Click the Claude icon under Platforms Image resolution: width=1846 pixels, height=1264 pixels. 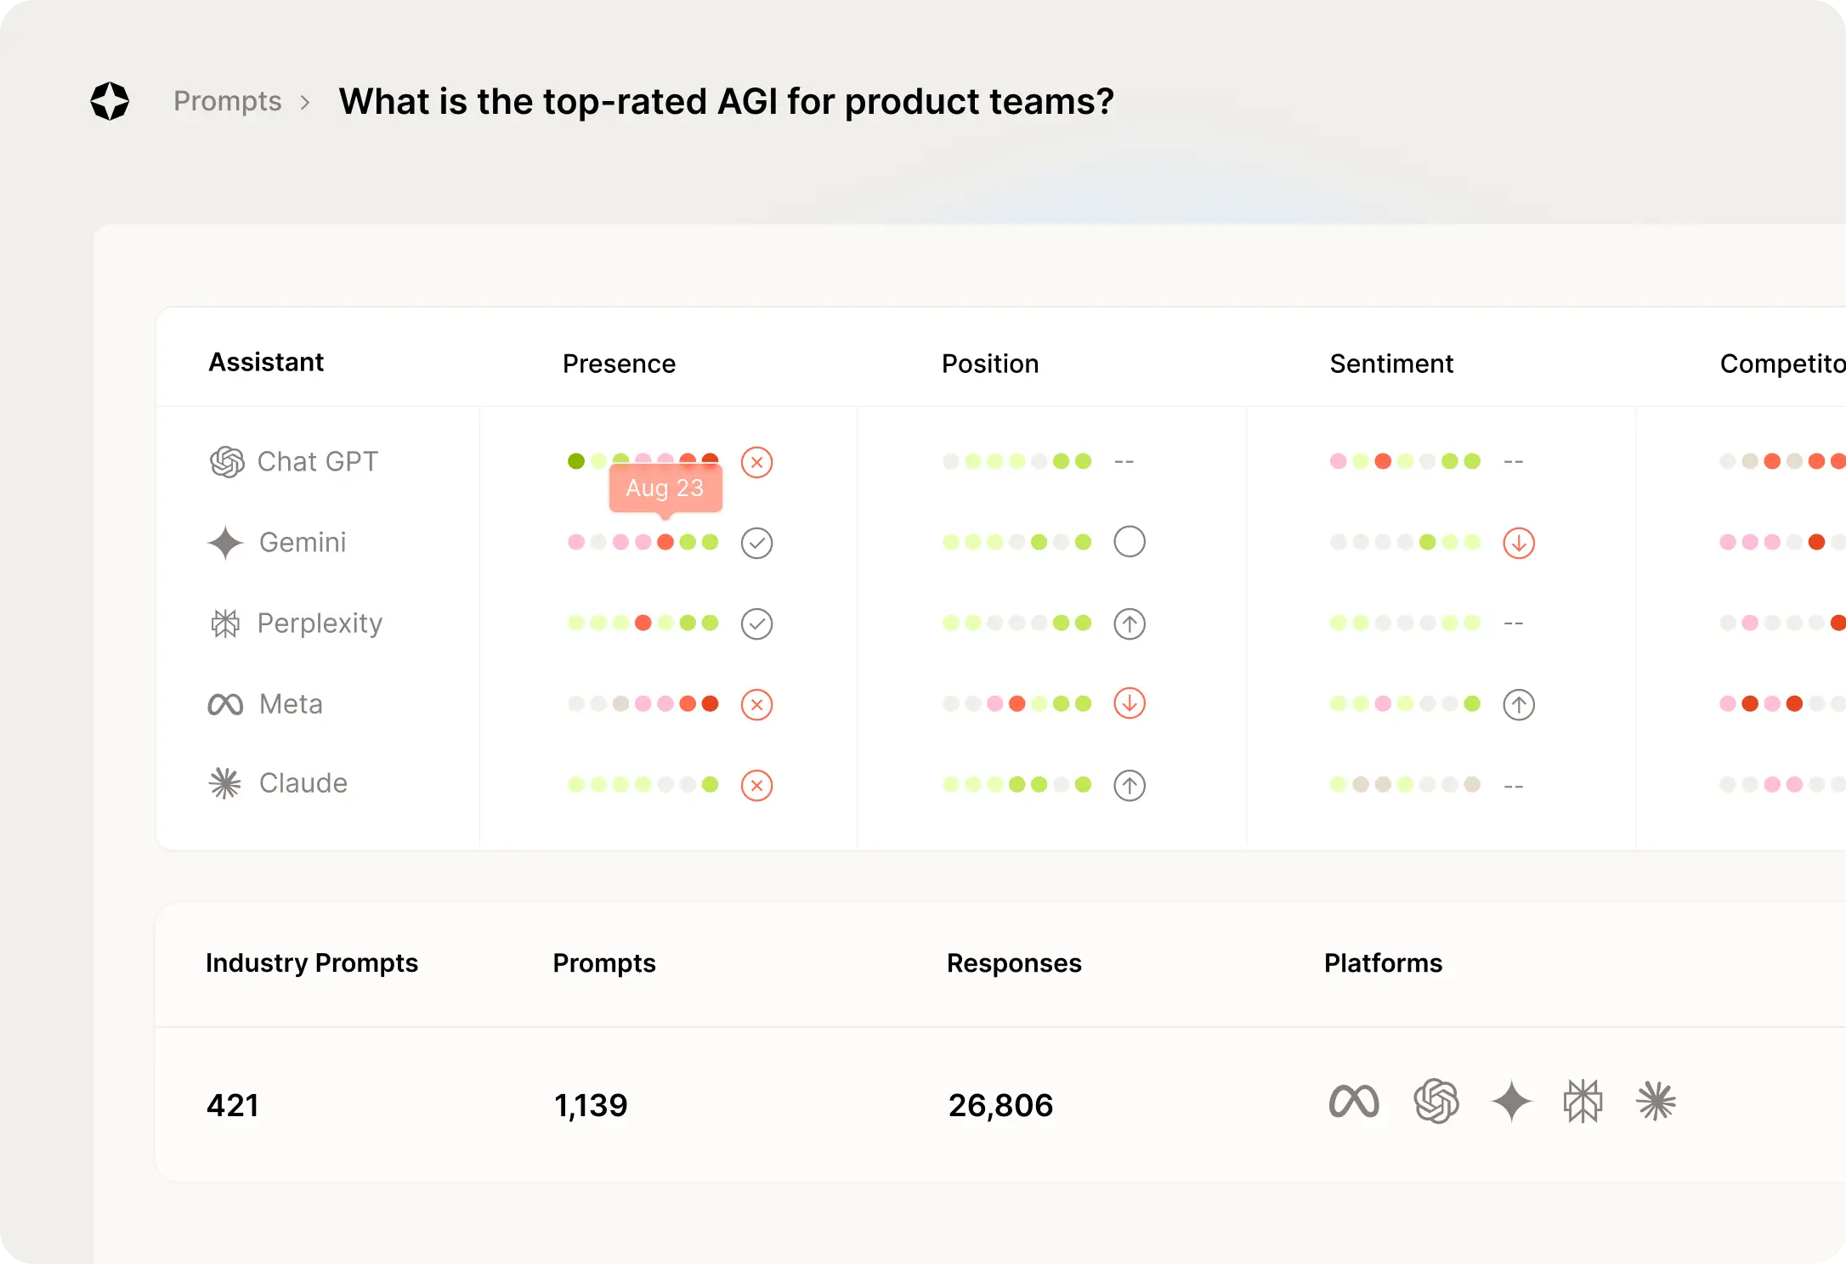(1656, 1101)
